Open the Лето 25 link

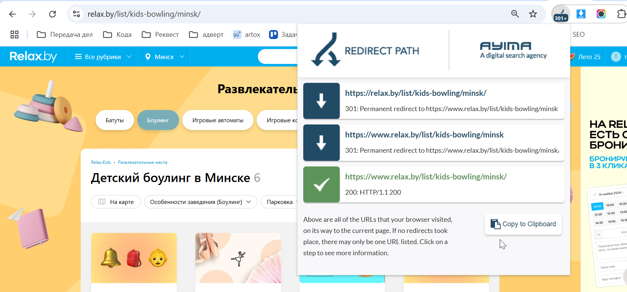(585, 57)
